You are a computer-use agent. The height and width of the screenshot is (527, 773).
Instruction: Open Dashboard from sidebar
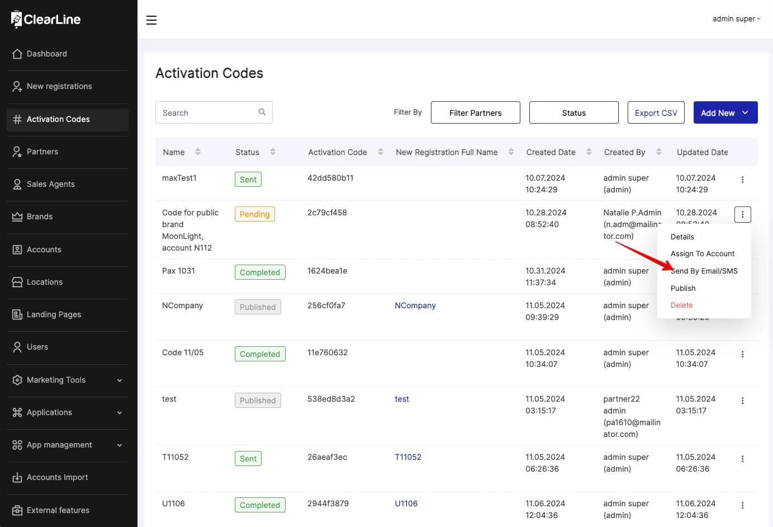(x=68, y=54)
